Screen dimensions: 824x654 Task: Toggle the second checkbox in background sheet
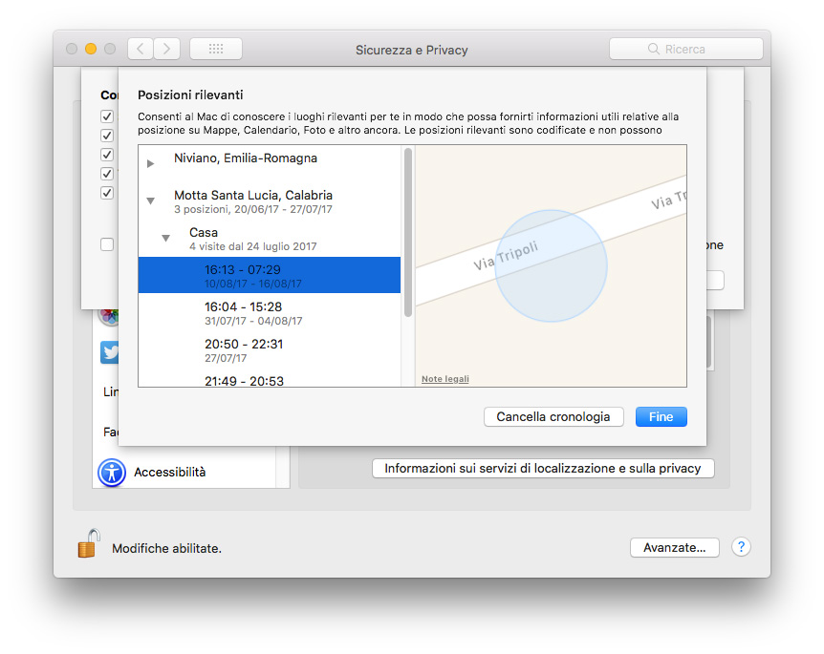click(x=107, y=136)
